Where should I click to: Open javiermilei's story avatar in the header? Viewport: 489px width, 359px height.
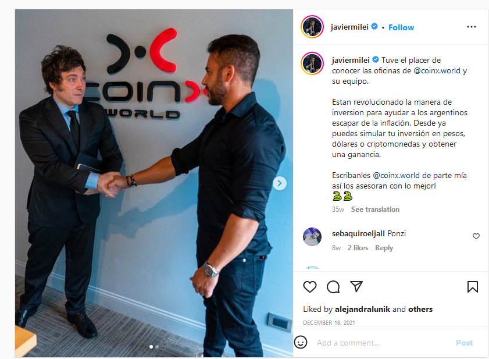coord(312,27)
